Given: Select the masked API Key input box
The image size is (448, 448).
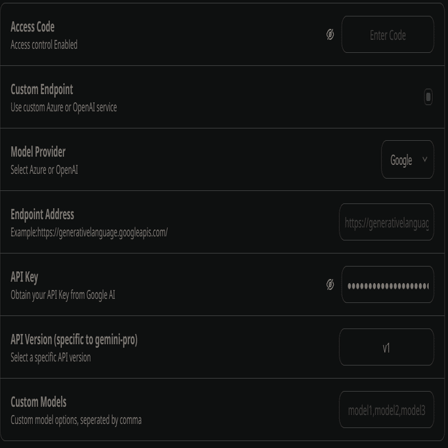Looking at the screenshot, I should [388, 284].
